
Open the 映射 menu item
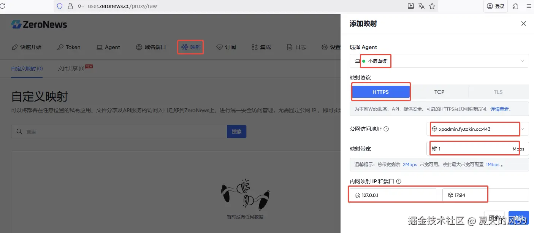191,47
